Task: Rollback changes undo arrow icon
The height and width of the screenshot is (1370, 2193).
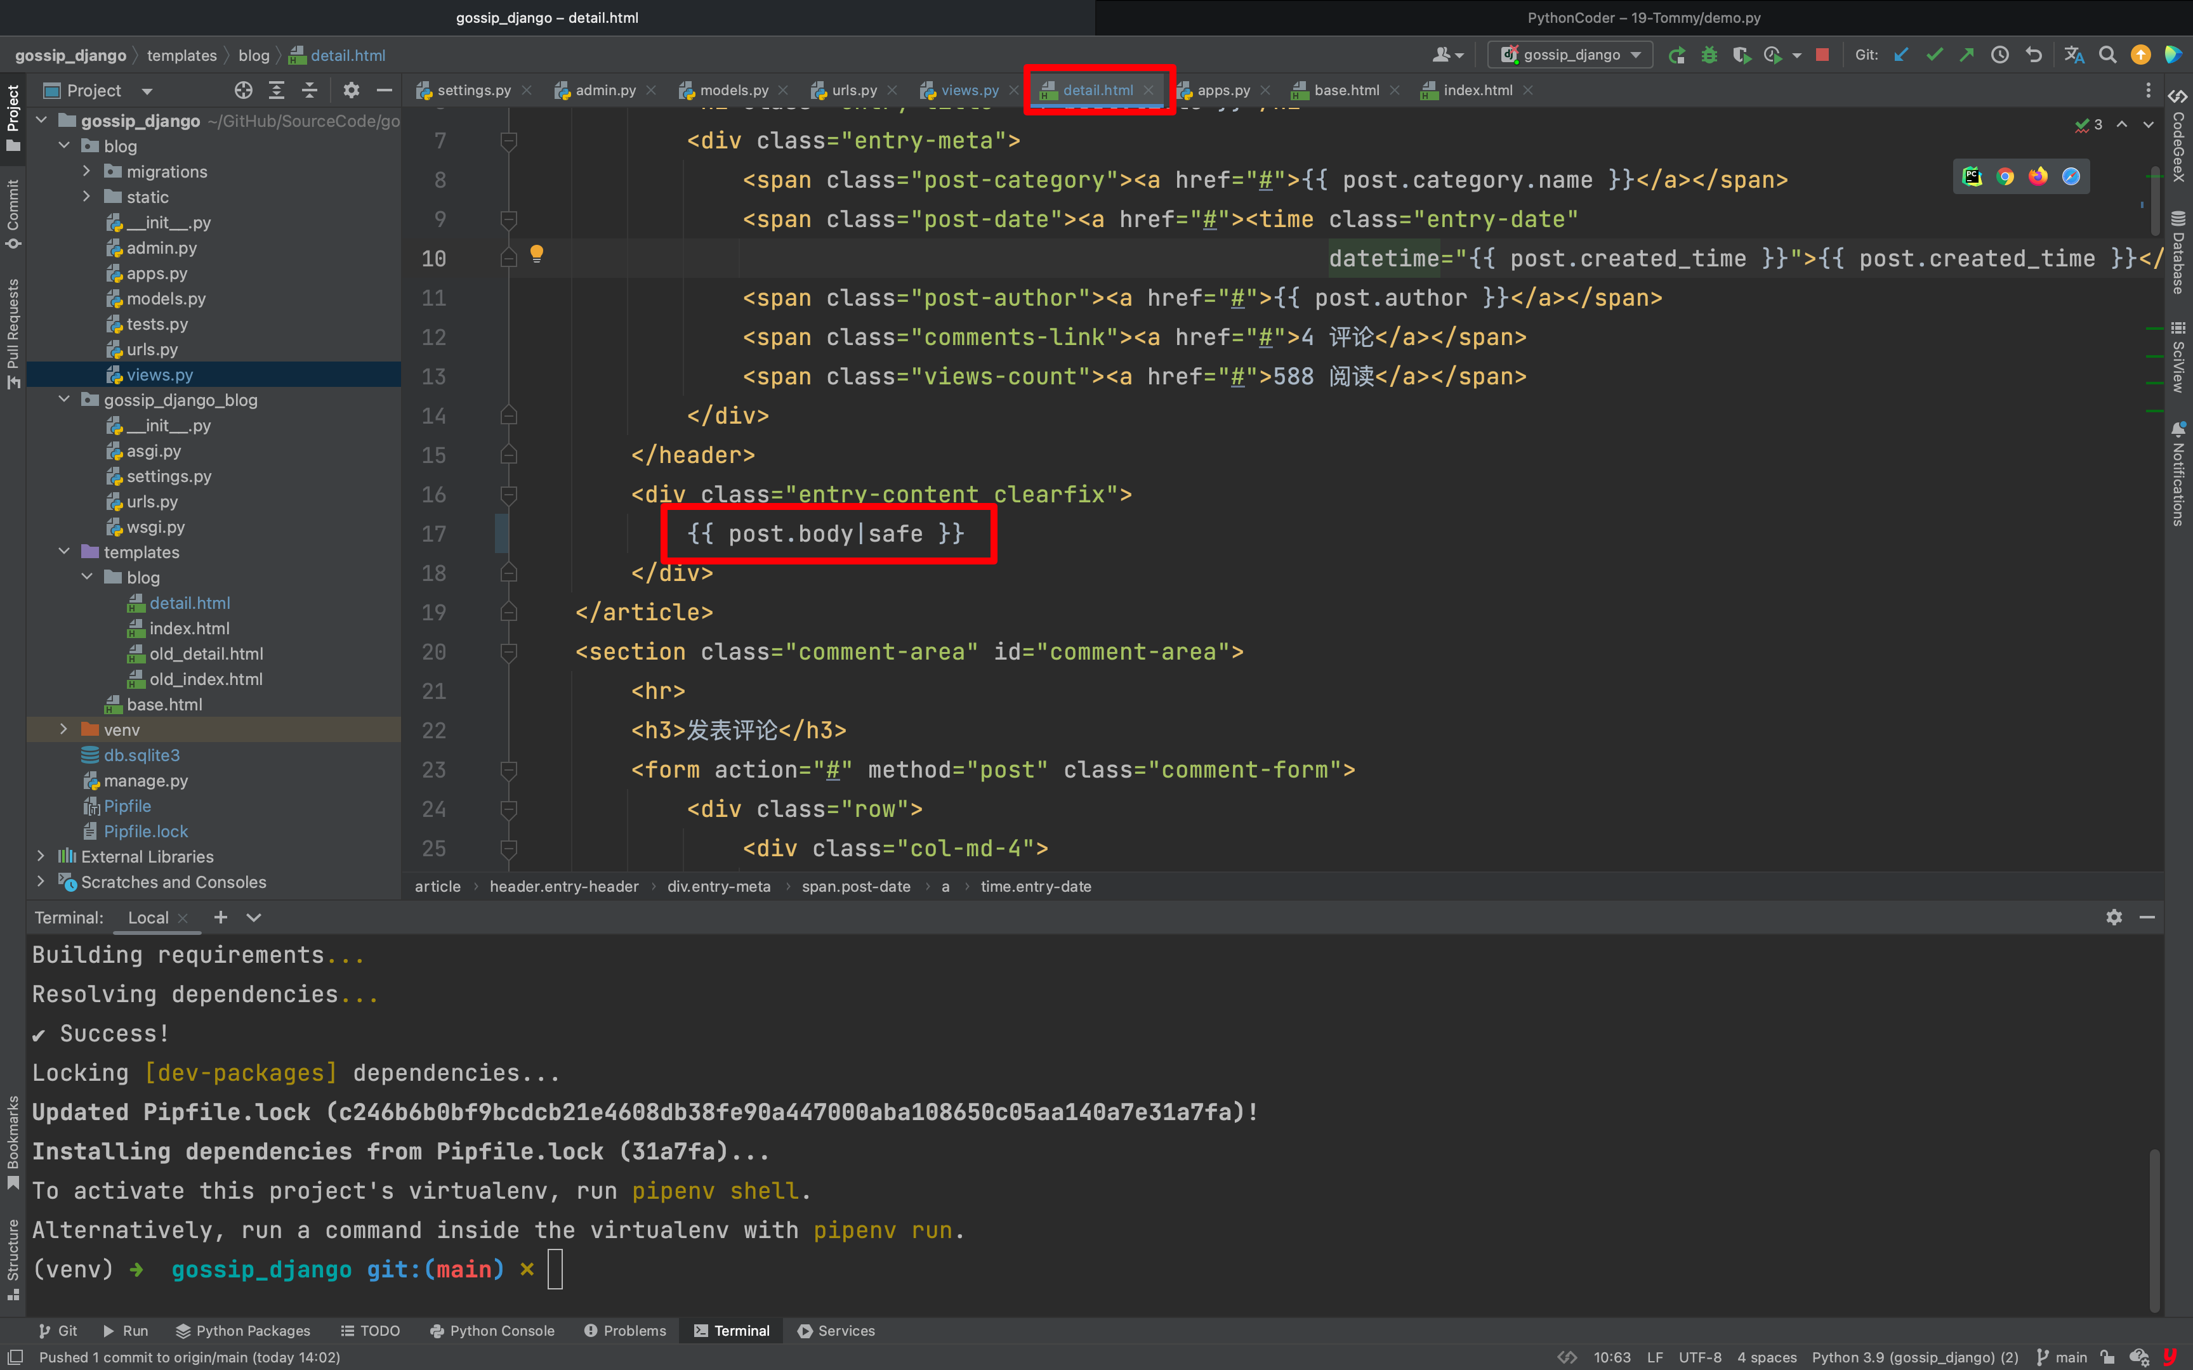Action: [x=2034, y=55]
